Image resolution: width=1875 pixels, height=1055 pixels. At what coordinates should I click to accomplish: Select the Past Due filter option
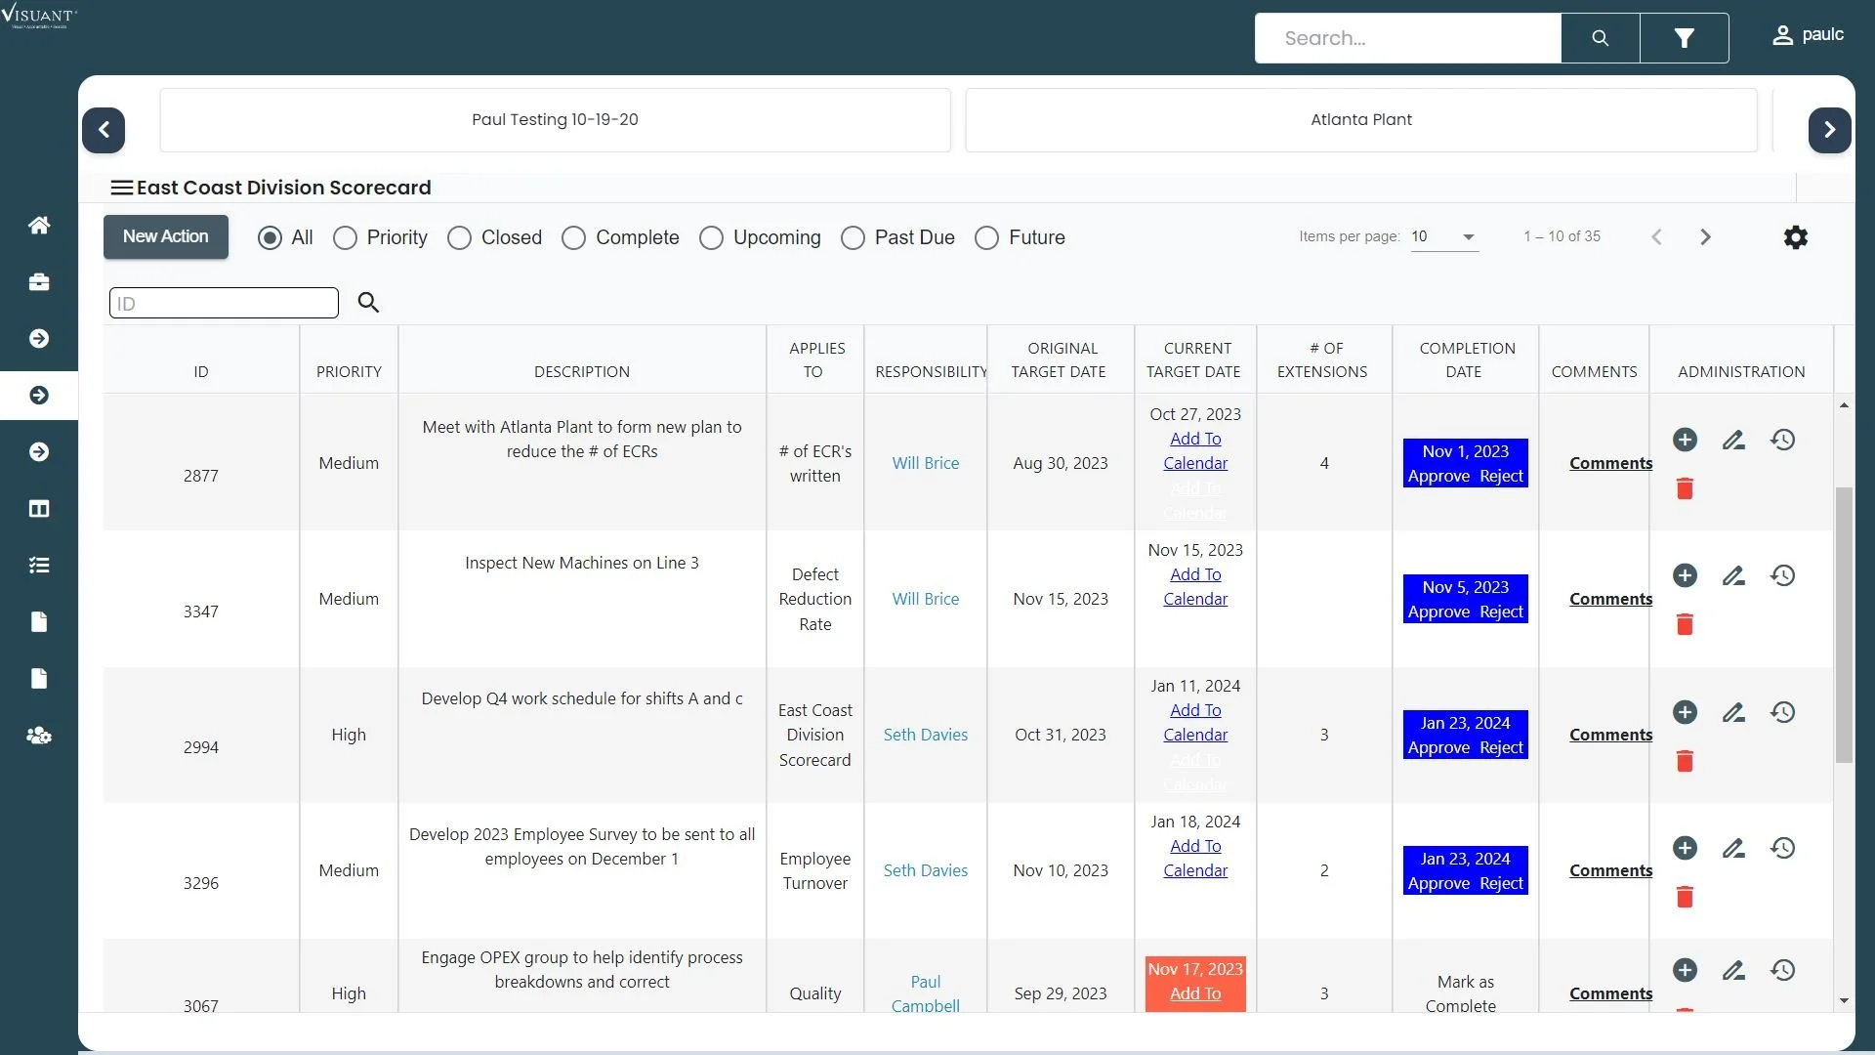854,238
